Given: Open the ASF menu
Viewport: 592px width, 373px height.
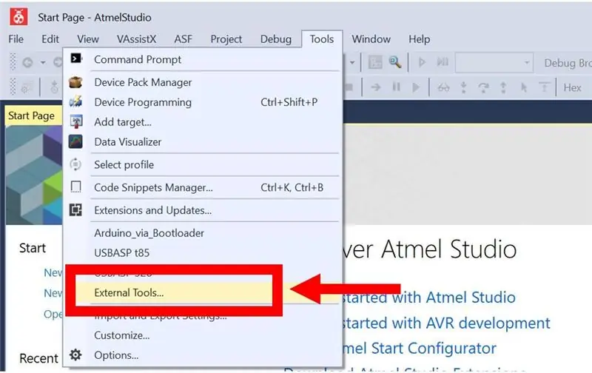Looking at the screenshot, I should click(x=183, y=39).
